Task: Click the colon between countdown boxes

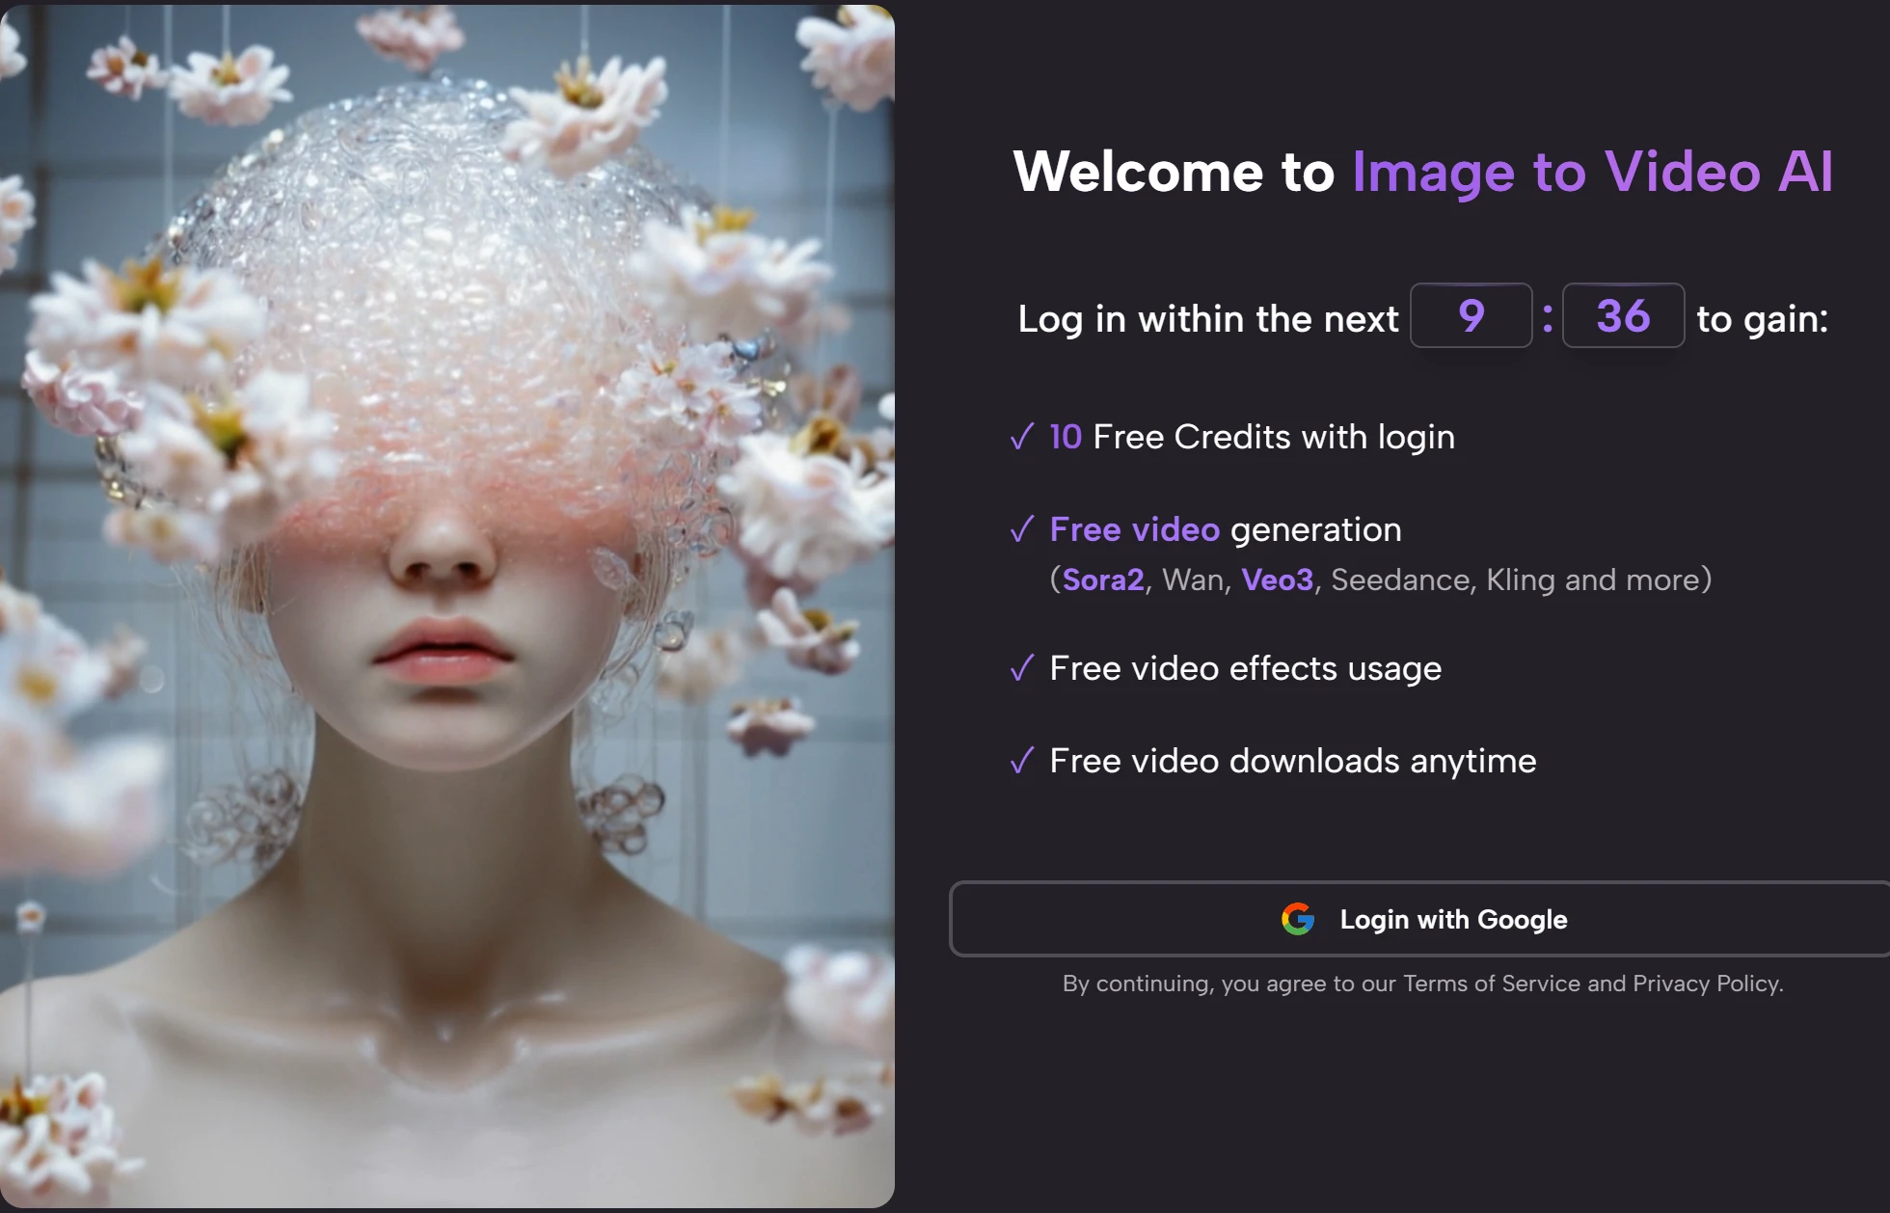Action: click(1548, 317)
